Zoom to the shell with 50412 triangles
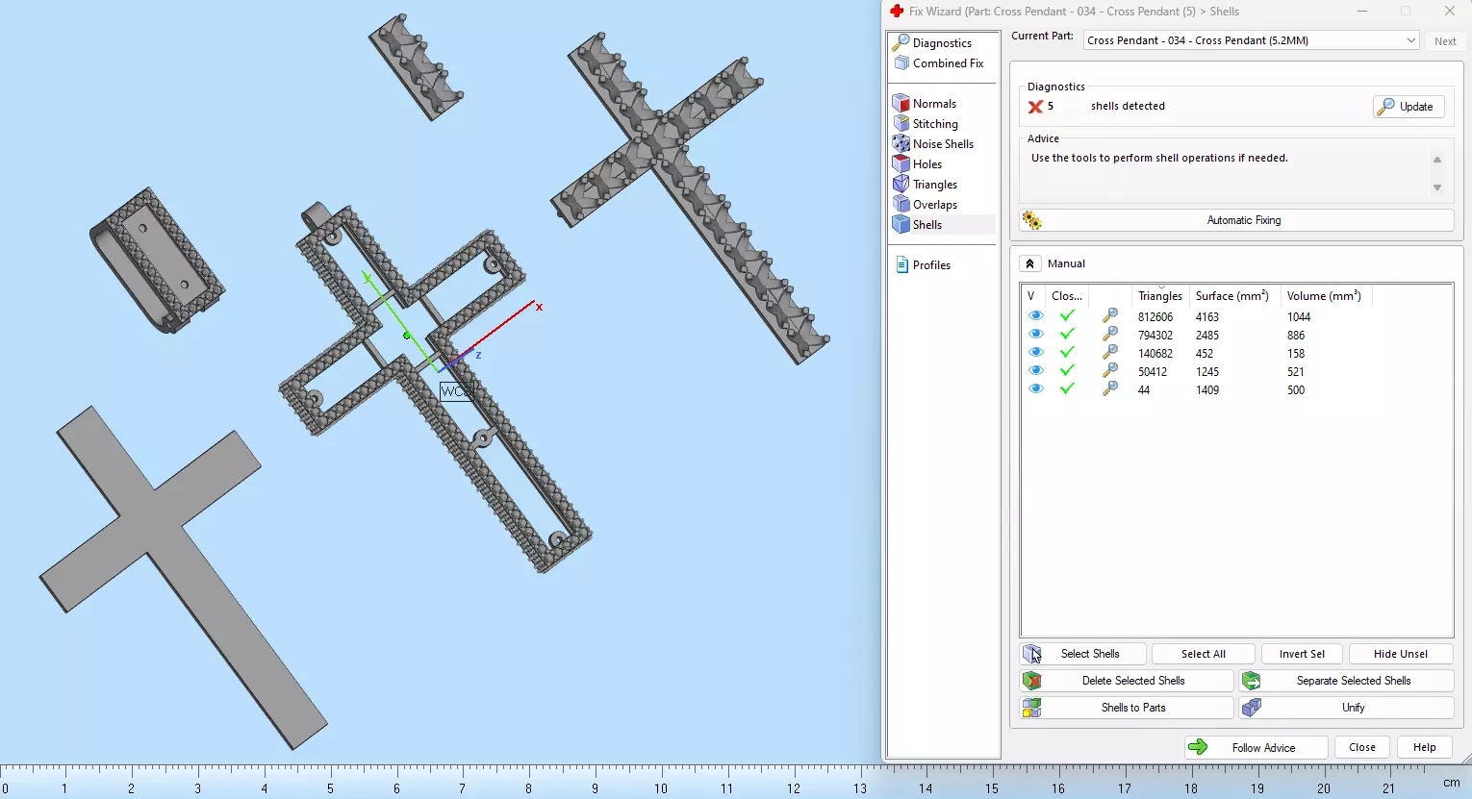Viewport: 1472px width, 799px height. (x=1110, y=370)
